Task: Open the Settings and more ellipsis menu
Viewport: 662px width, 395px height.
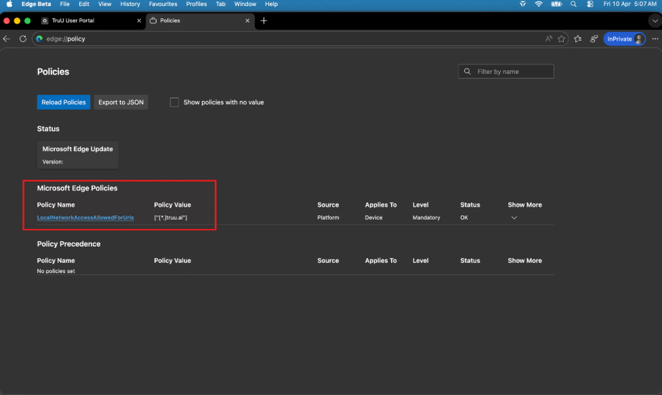Action: (x=655, y=39)
